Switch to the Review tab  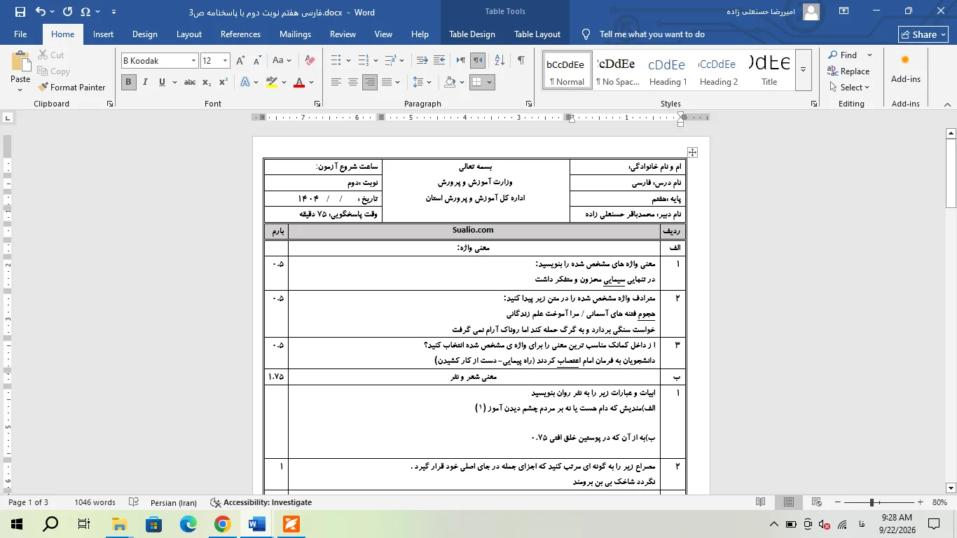tap(343, 34)
